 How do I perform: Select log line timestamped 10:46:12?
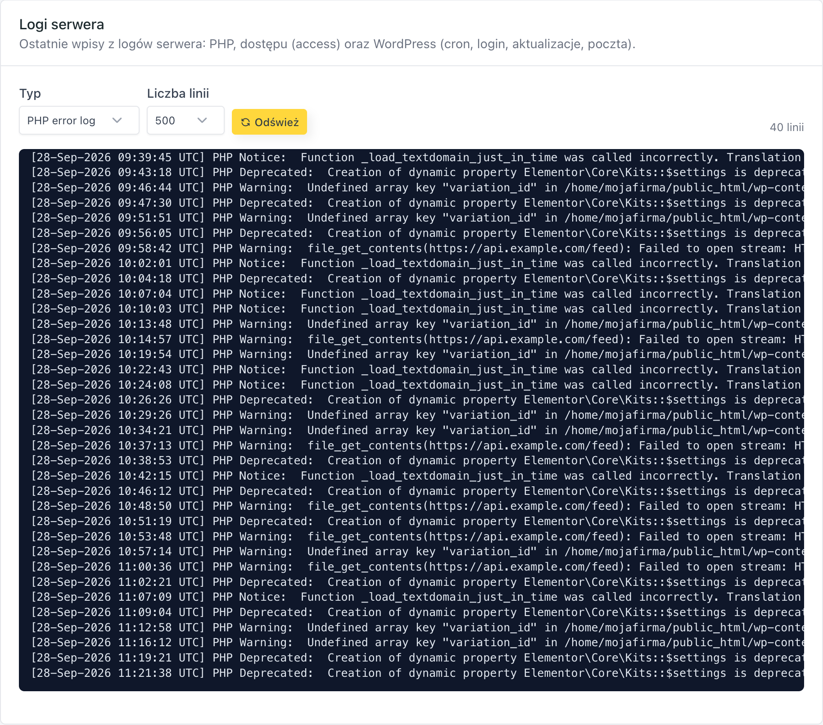coord(417,491)
